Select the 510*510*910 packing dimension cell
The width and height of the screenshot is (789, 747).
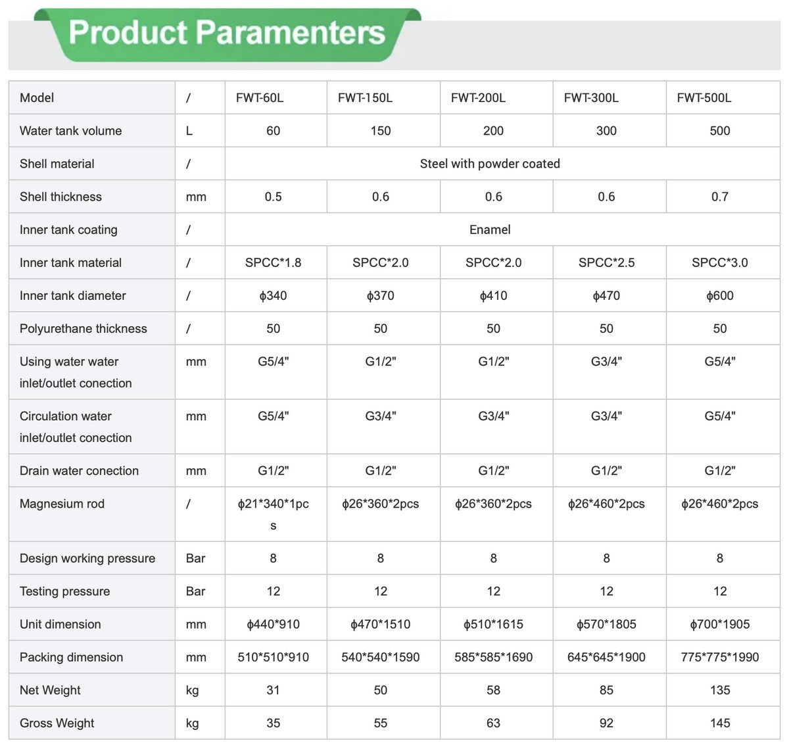pyautogui.click(x=273, y=657)
